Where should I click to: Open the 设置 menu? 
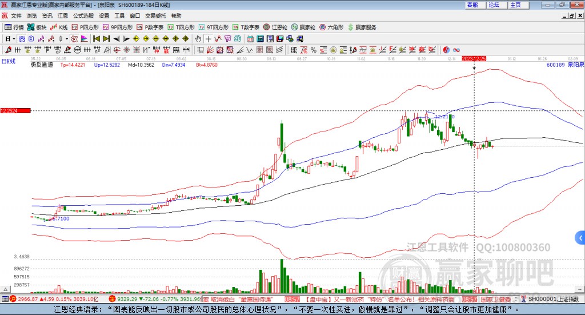(104, 15)
